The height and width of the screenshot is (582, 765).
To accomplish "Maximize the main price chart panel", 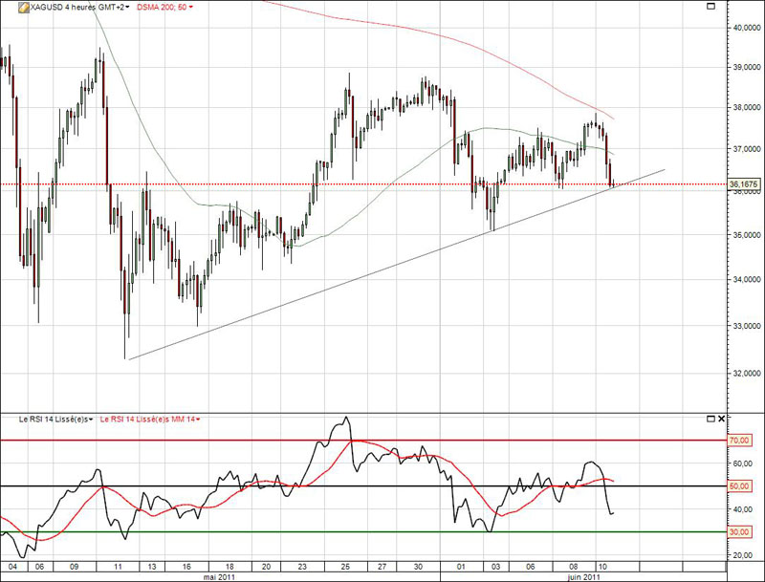I will click(x=709, y=7).
